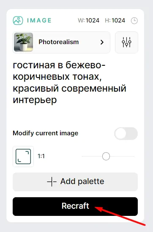Click the slider track left of handle
The image size is (153, 232).
(92, 156)
